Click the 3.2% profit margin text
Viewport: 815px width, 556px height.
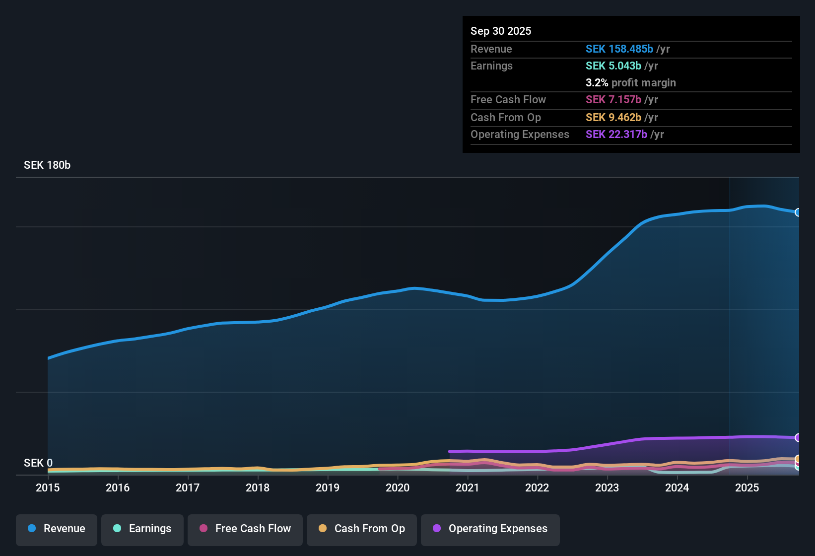(x=631, y=83)
